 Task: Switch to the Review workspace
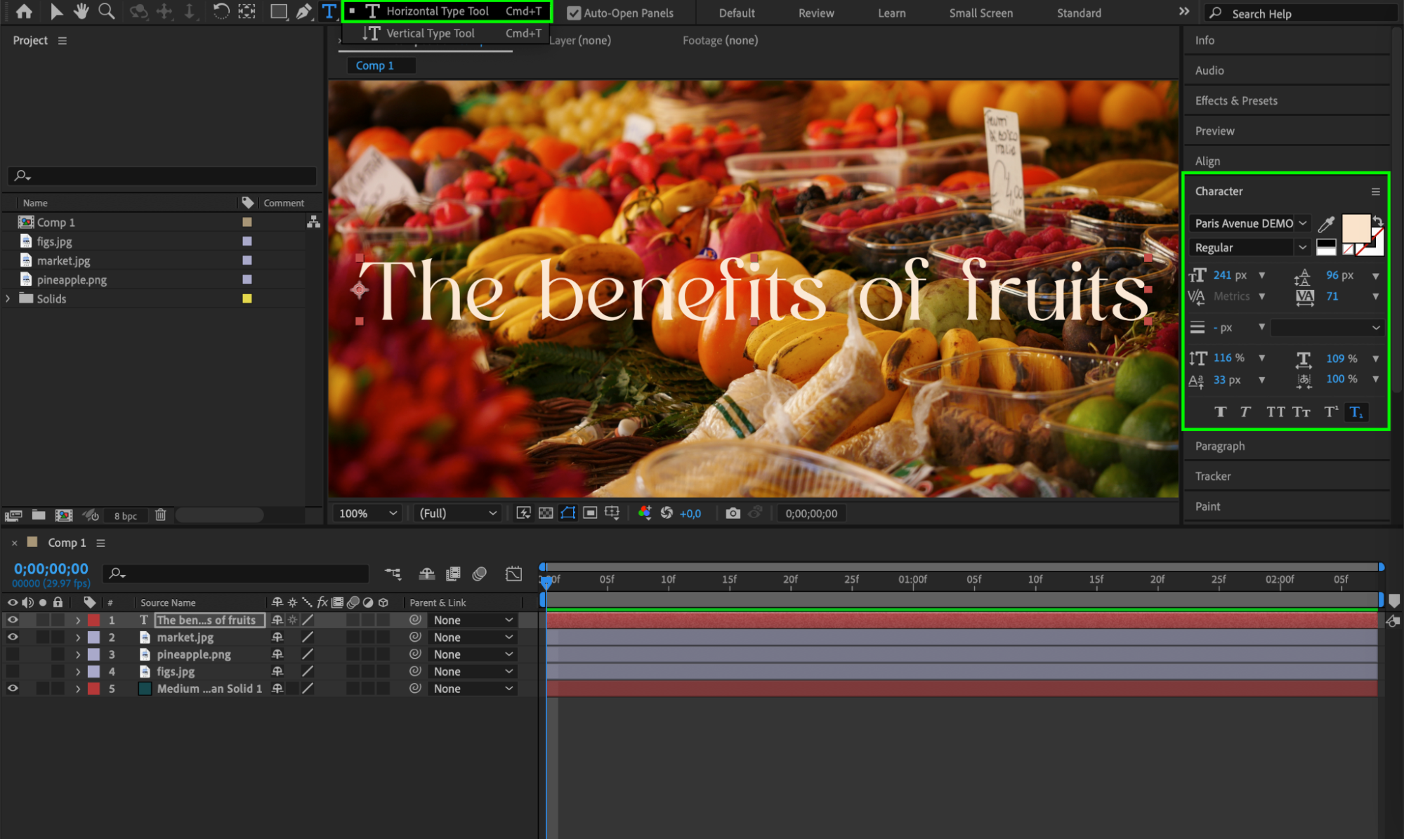[x=815, y=13]
